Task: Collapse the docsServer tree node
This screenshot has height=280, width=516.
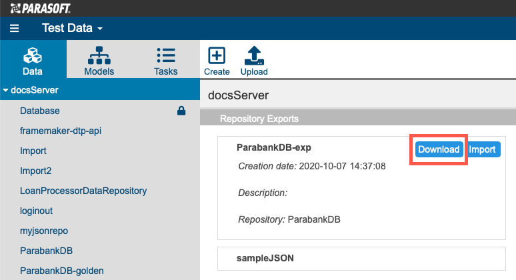Action: coord(5,90)
